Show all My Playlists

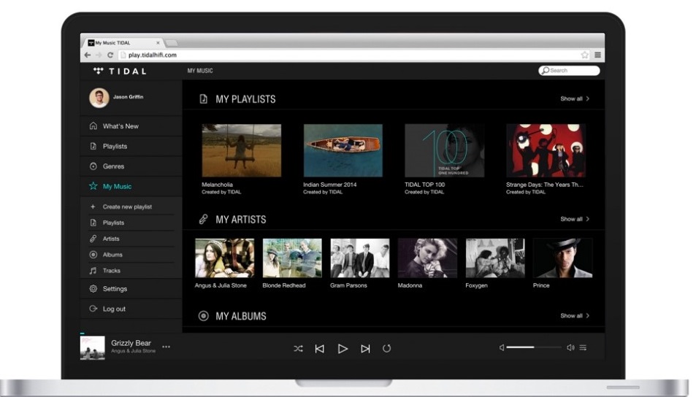click(575, 99)
